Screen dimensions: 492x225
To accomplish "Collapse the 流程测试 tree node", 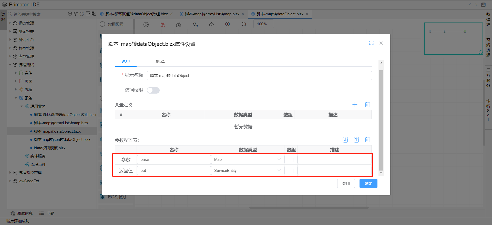I will pos(10,65).
